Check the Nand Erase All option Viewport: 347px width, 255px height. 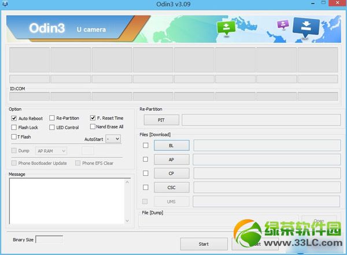93,127
